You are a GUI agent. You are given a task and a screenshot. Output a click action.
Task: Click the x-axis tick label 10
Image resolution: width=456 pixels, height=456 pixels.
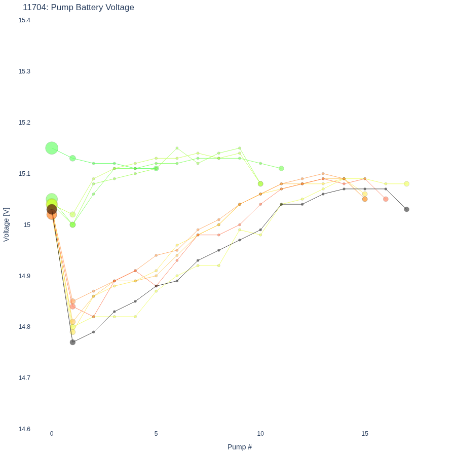260,434
